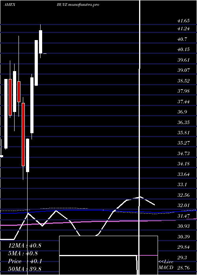Click the 34.73 price axis label
This screenshot has width=197, height=275.
[x=184, y=154]
